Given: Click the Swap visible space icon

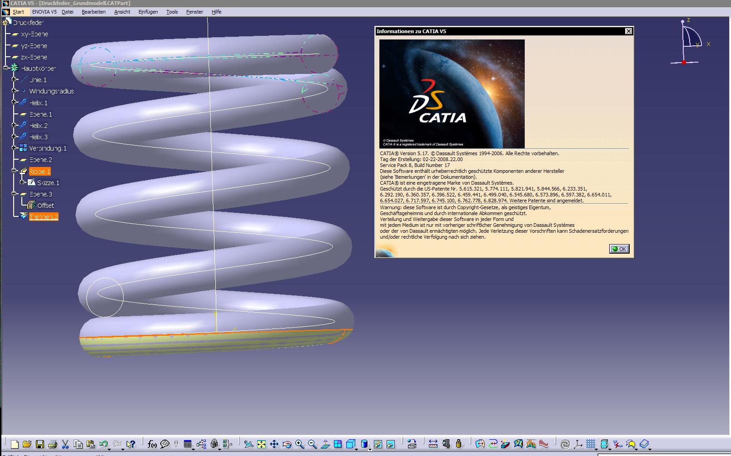Looking at the screenshot, I should pos(390,444).
